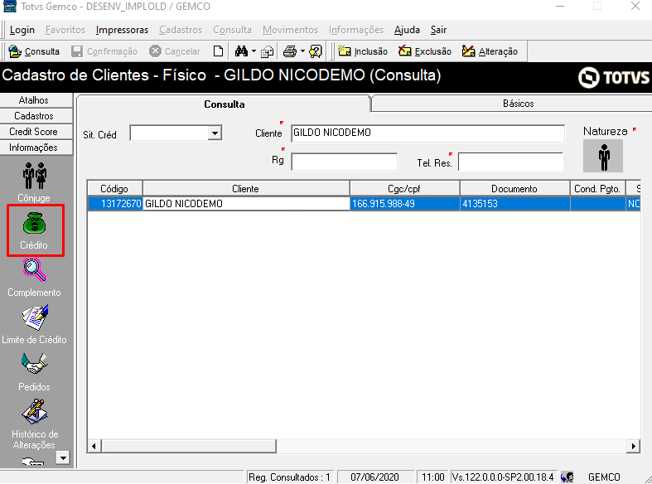The image size is (652, 484).
Task: Click the Confirmação save icon
Action: (x=77, y=51)
